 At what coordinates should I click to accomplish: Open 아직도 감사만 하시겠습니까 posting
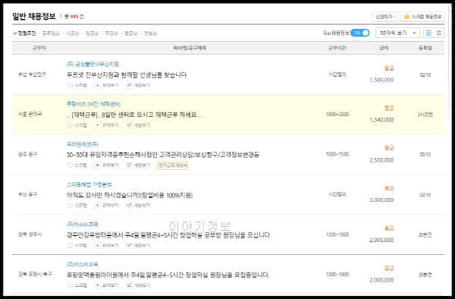[130, 195]
